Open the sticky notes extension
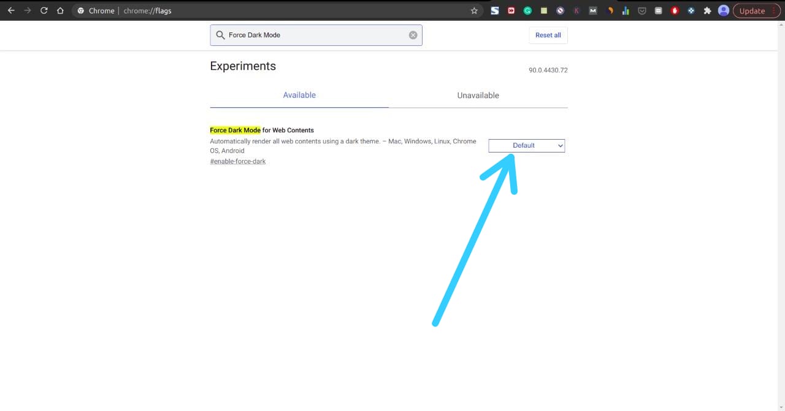This screenshot has width=785, height=411. point(543,10)
